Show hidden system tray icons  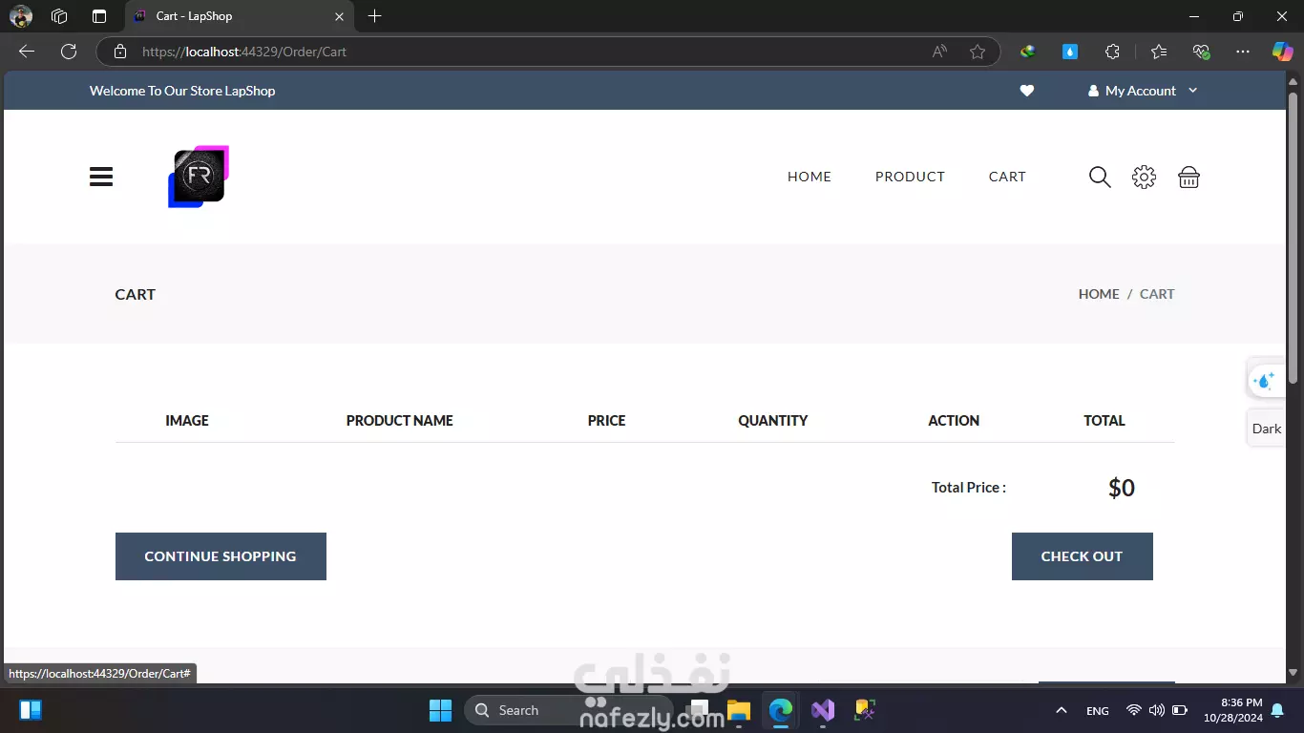1061,710
